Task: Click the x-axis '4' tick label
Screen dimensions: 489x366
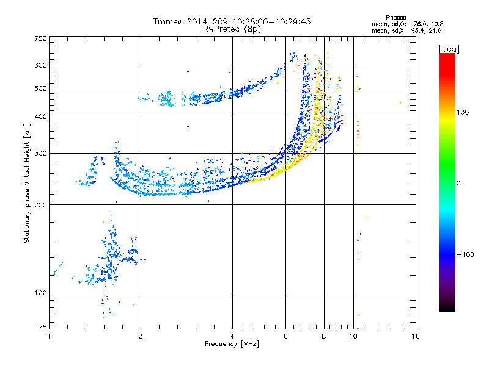Action: (x=232, y=336)
